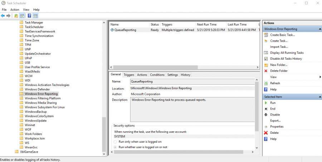This screenshot has height=162, width=322.
Task: Click the green Run arrow icon
Action: 266,103
